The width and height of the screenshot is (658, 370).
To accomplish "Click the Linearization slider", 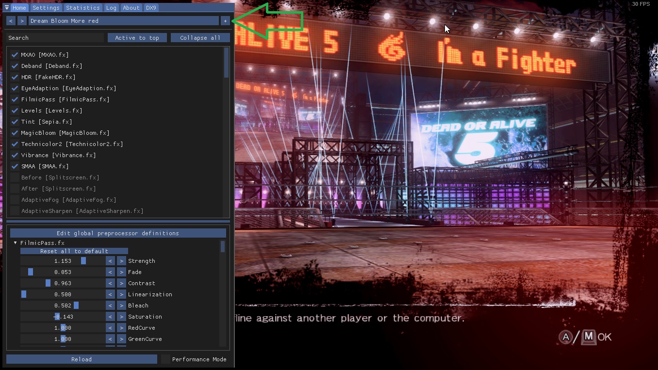I will [63, 294].
